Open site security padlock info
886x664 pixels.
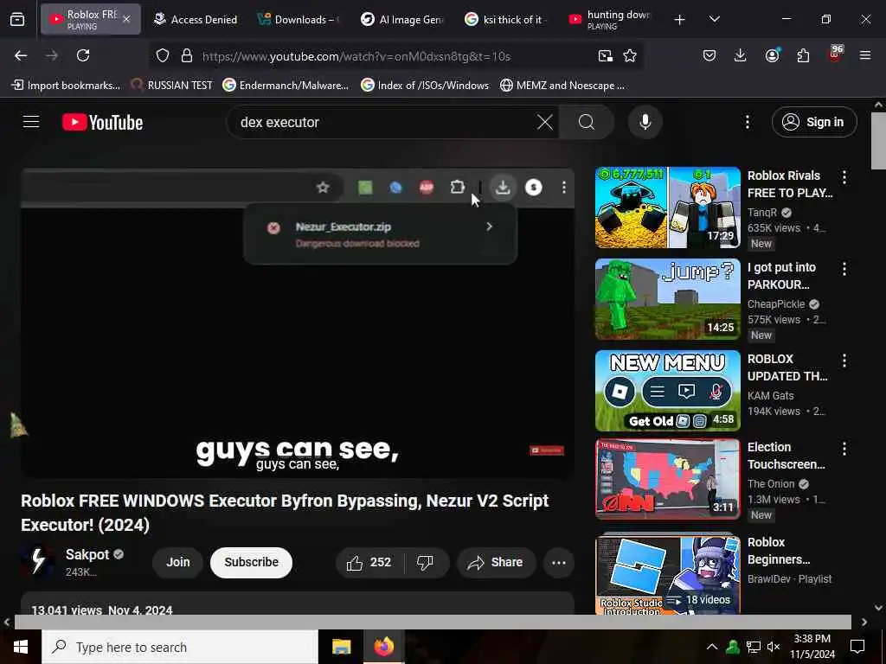pyautogui.click(x=187, y=56)
